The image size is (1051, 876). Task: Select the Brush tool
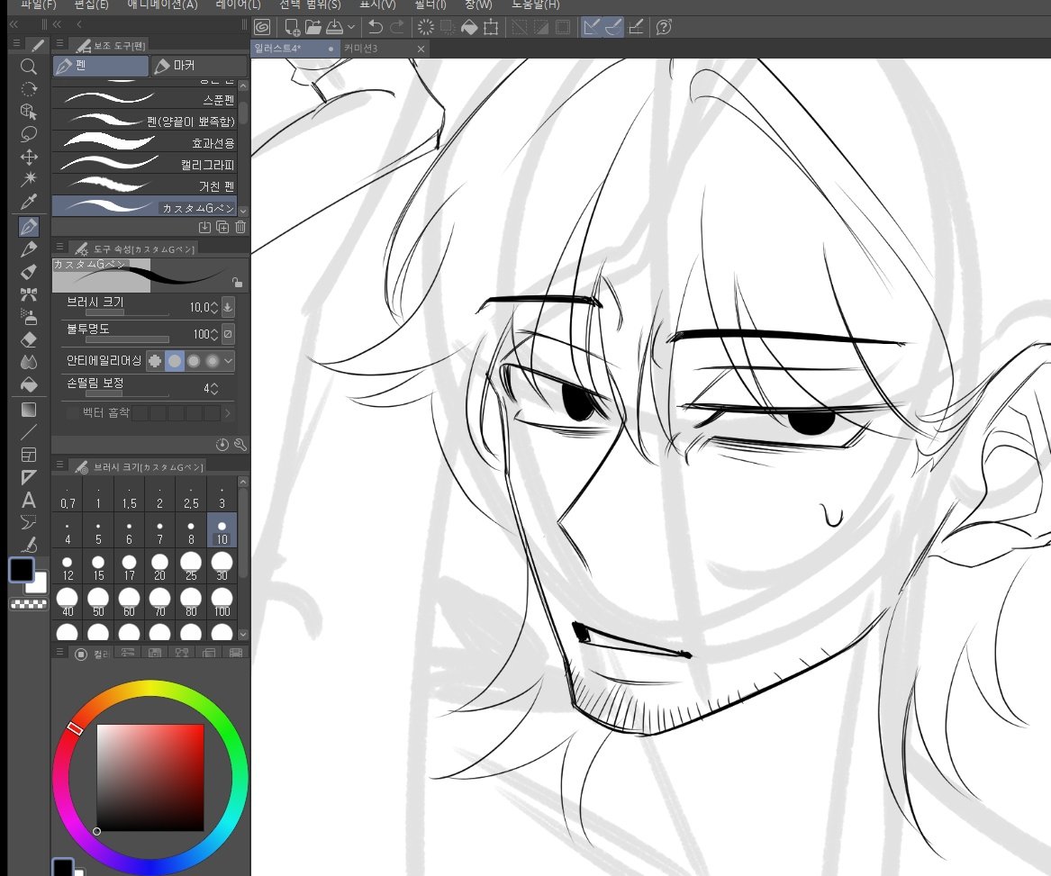point(28,272)
